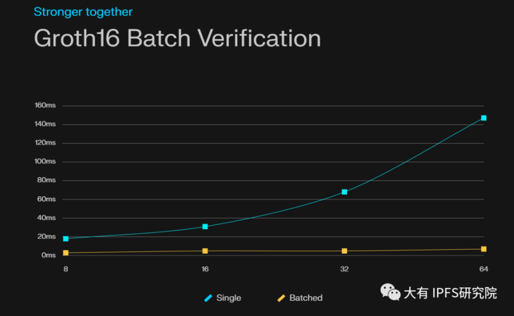Click the Batched data point at 64
This screenshot has height=316, width=514.
click(x=483, y=249)
